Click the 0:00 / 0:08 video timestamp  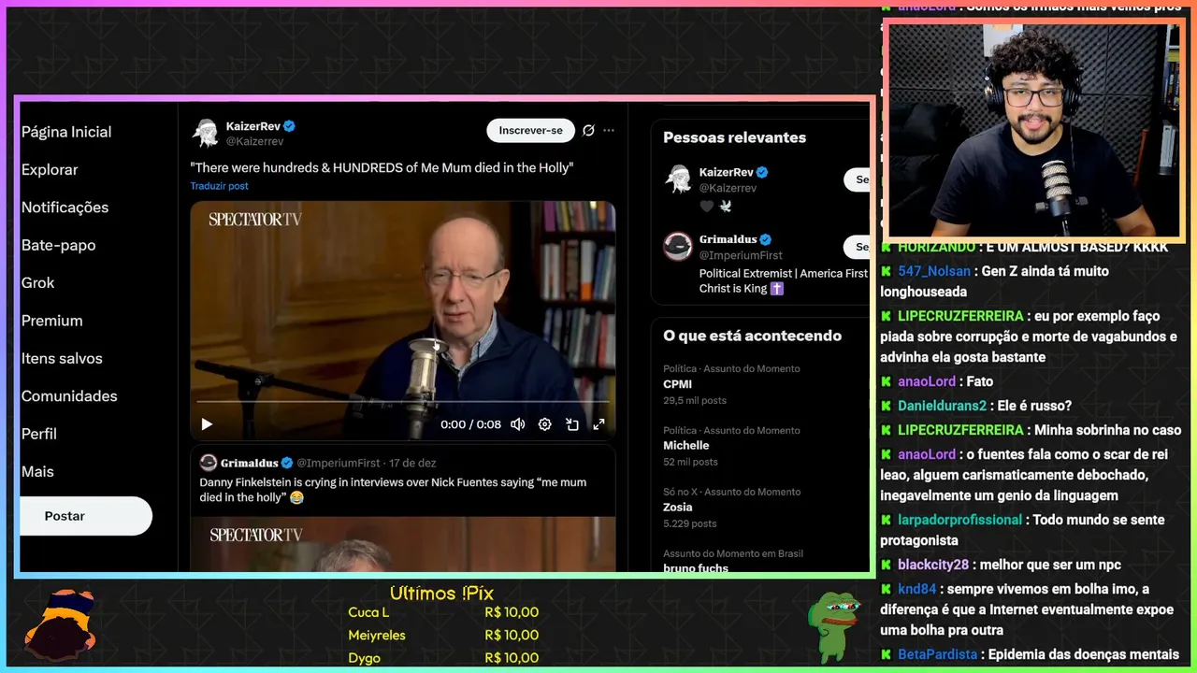(470, 424)
